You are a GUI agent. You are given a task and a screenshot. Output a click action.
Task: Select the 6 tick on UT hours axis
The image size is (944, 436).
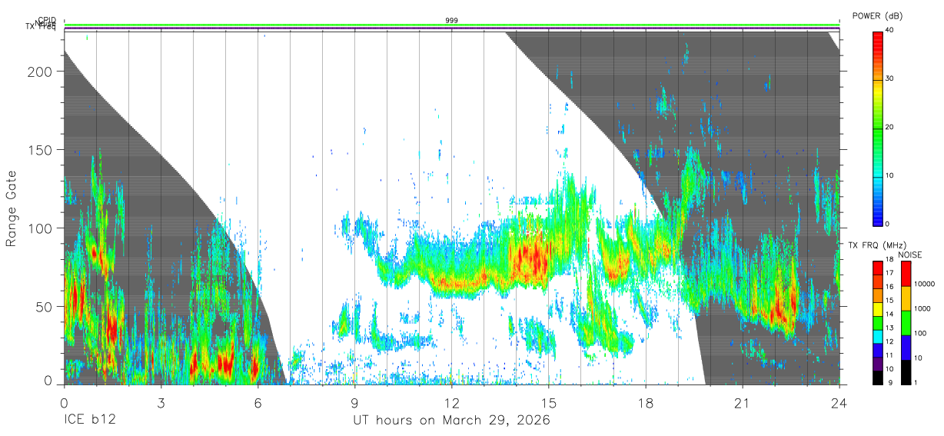coord(258,403)
